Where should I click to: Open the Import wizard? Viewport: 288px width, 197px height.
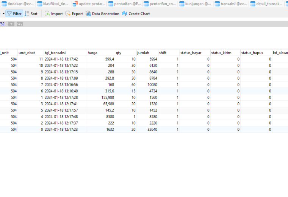tap(54, 14)
